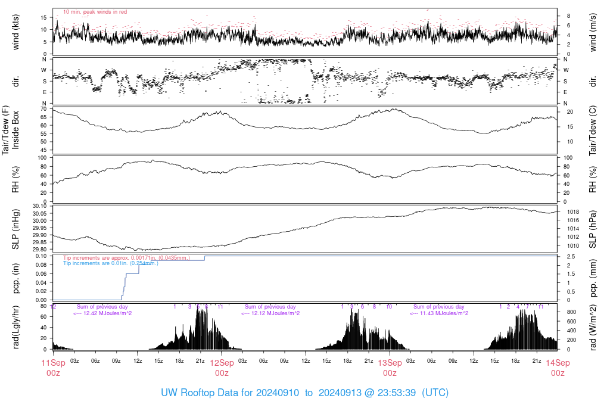Click the '2.5' mm precipitation tick
This screenshot has width=610, height=417.
pyautogui.click(x=571, y=257)
